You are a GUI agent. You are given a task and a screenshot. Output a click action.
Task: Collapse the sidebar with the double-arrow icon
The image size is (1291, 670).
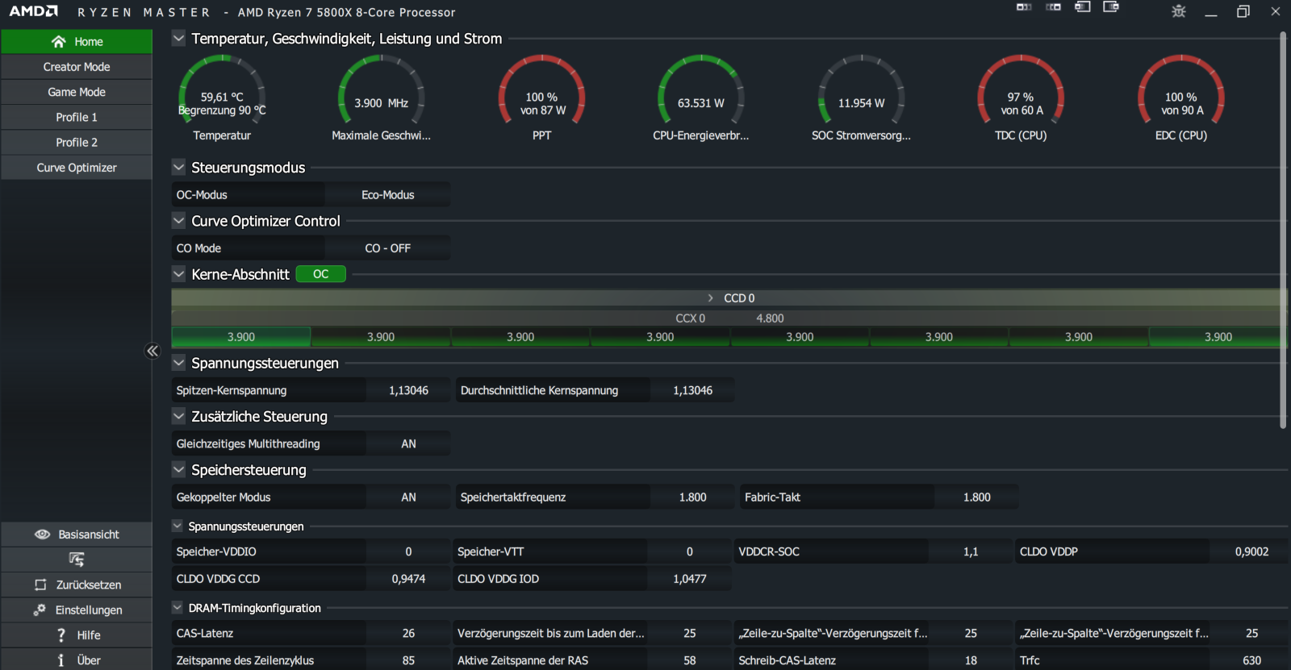152,351
